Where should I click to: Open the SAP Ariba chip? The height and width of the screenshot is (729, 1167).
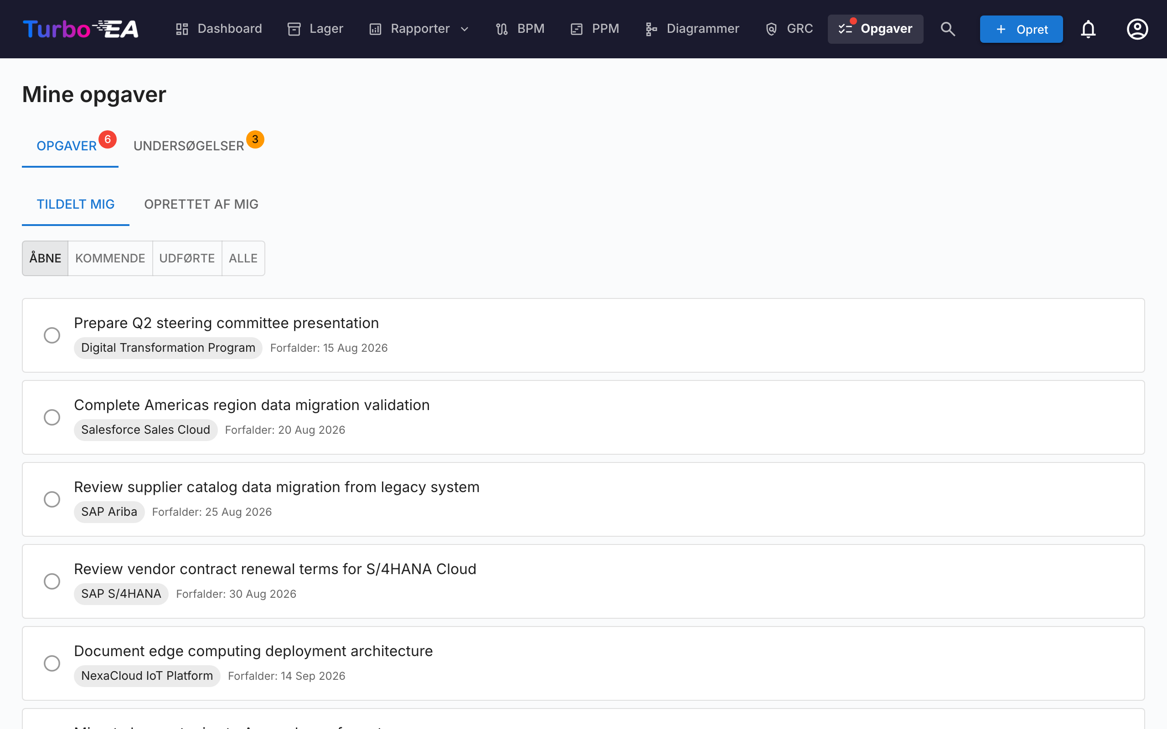click(x=109, y=512)
